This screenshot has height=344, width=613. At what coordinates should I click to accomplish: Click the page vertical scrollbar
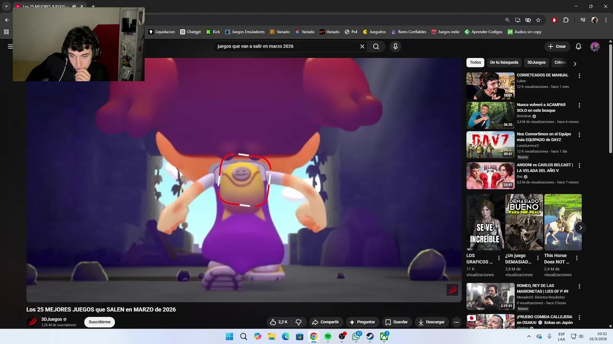(x=610, y=98)
